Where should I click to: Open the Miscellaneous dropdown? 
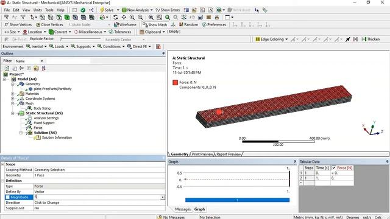105,32
